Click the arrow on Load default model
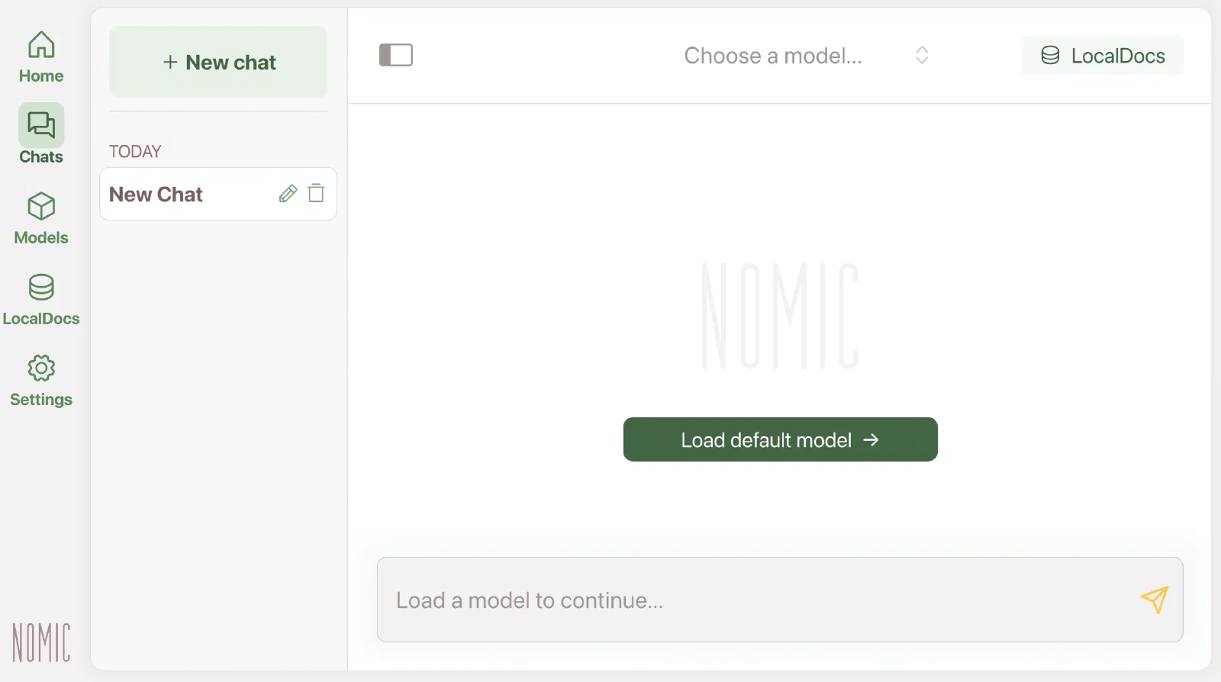The image size is (1221, 682). [x=871, y=439]
